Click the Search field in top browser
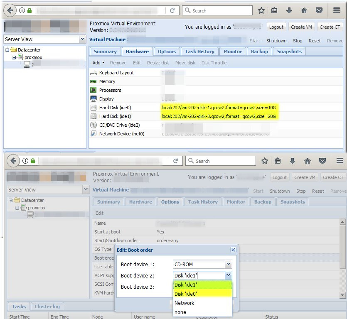This screenshot has height=319, width=347. coord(217,10)
